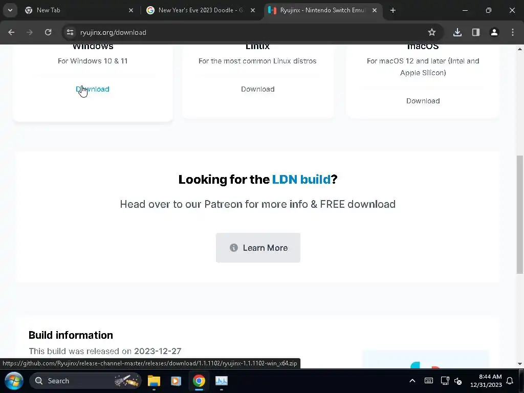This screenshot has width=524, height=393.
Task: Click the Chrome taskbar icon
Action: point(199,381)
